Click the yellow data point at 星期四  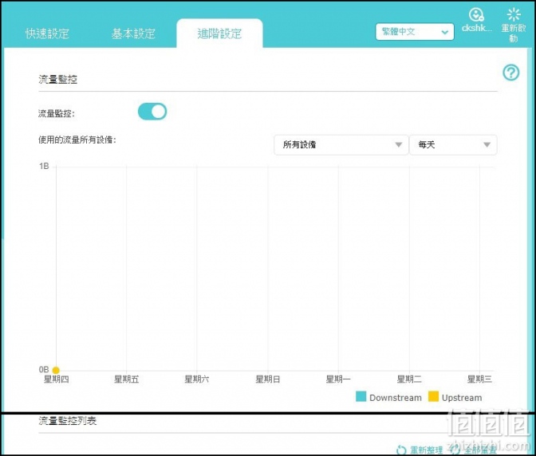point(56,370)
